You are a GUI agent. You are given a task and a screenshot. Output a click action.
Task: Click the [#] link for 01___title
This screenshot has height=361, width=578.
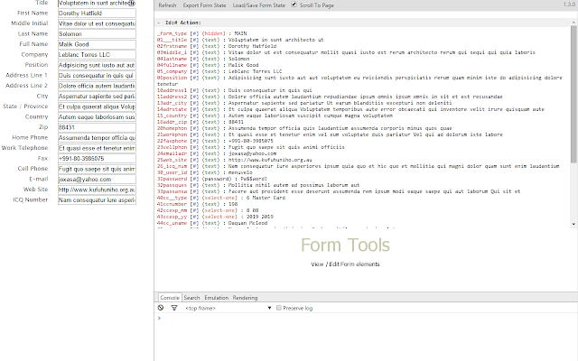pyautogui.click(x=194, y=40)
